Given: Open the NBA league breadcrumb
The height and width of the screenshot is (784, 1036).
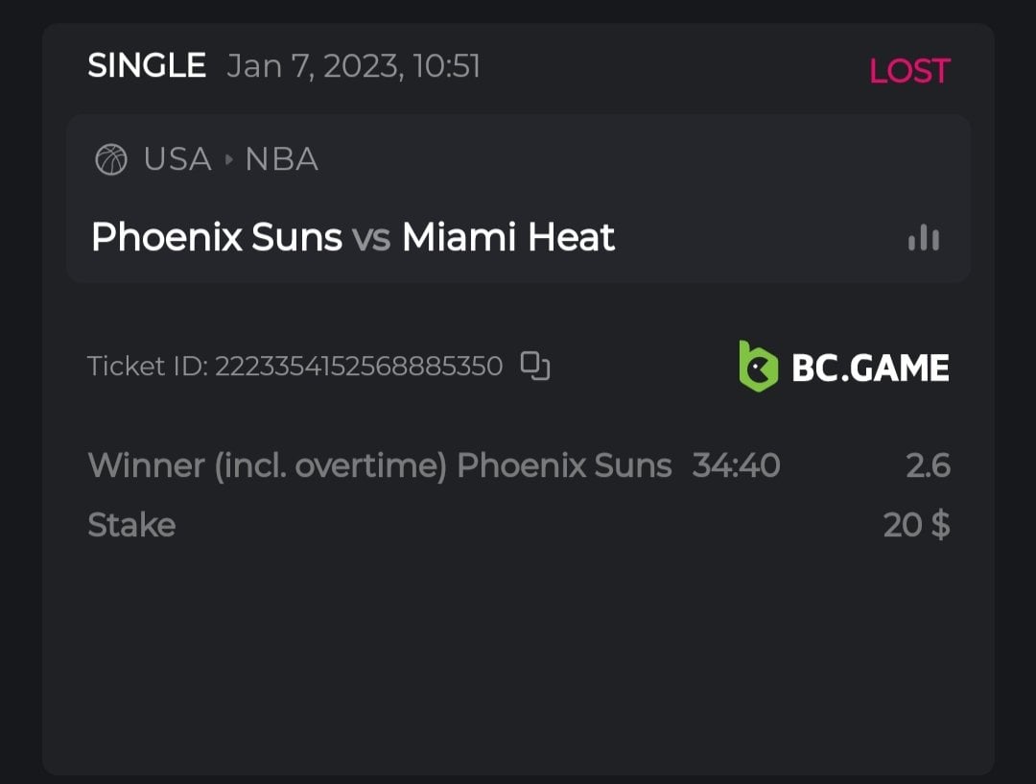Looking at the screenshot, I should [x=281, y=159].
